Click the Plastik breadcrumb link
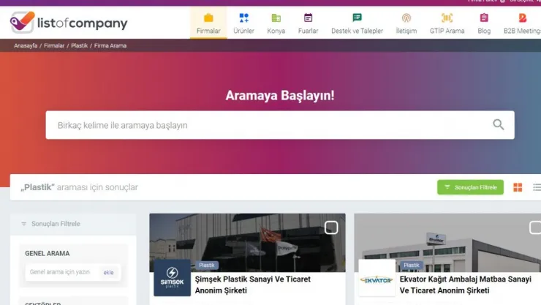Viewport: 541px width, 305px height. 79,45
